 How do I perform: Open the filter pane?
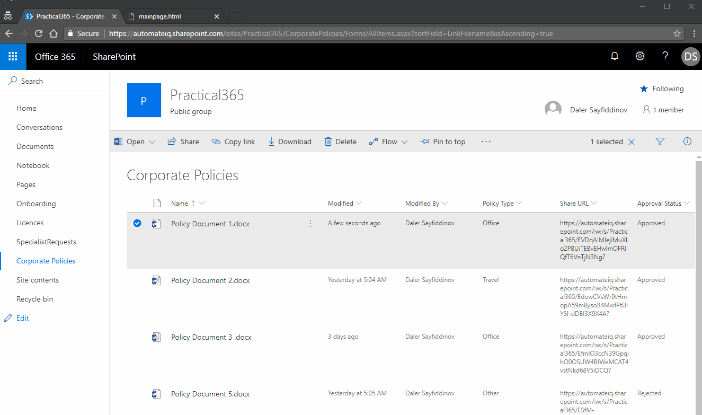[x=660, y=142]
